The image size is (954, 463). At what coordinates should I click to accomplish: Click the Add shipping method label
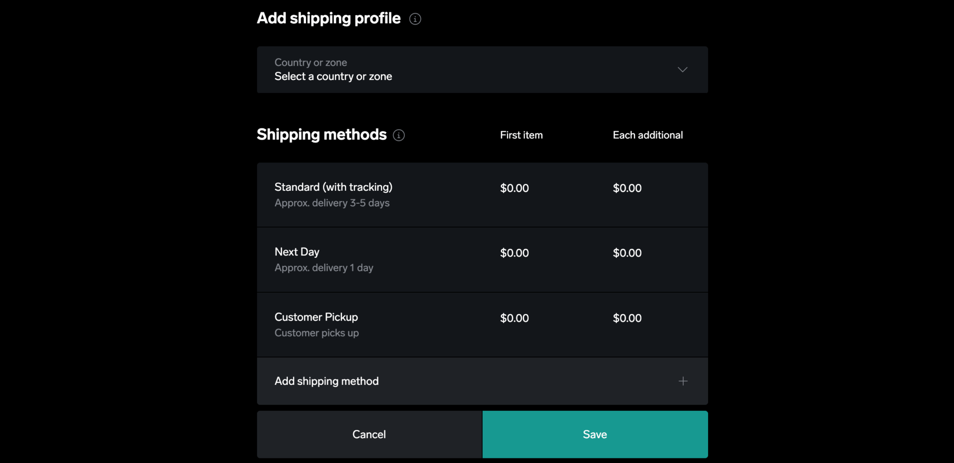point(326,381)
